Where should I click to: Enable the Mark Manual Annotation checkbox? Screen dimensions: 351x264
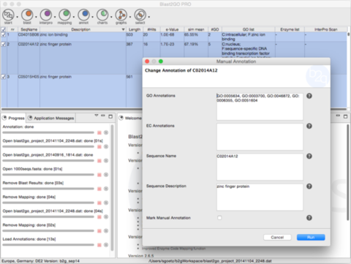[x=219, y=218]
